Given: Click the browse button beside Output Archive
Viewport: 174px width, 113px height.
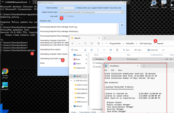Looking at the screenshot, I should (123, 12).
